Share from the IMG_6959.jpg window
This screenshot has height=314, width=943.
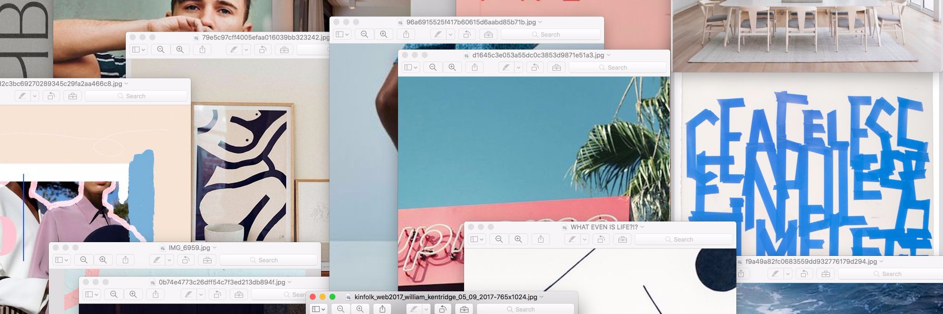125,260
